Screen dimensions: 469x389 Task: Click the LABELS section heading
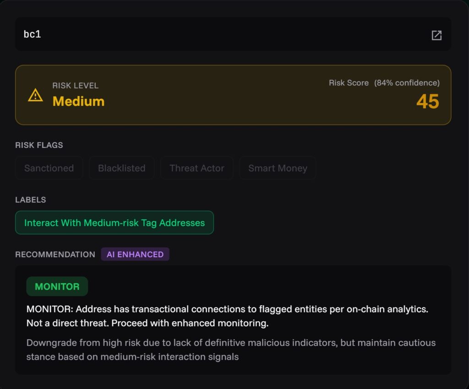31,200
